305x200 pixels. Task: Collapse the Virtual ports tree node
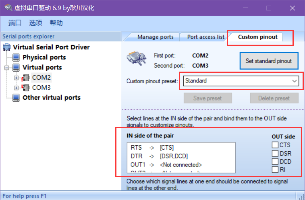tap(6, 67)
